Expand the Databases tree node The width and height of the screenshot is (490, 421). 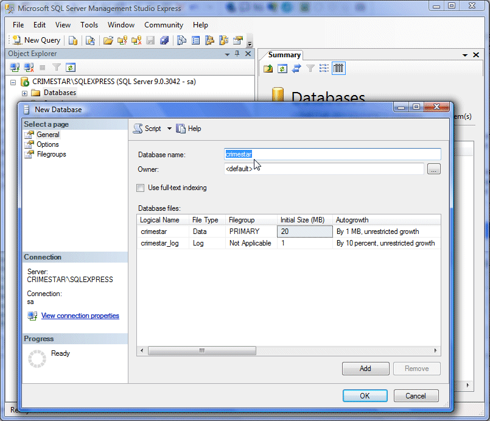[25, 93]
